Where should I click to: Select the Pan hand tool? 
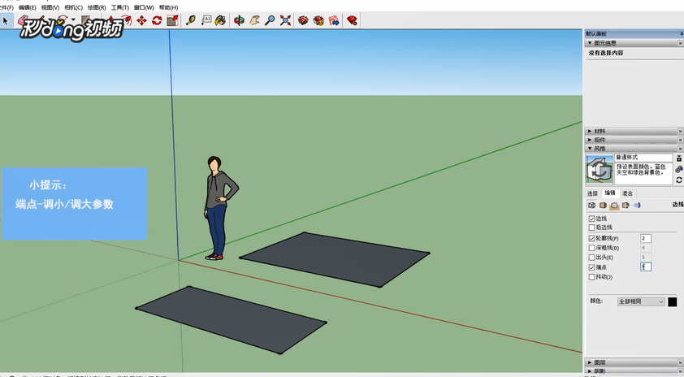coord(255,20)
